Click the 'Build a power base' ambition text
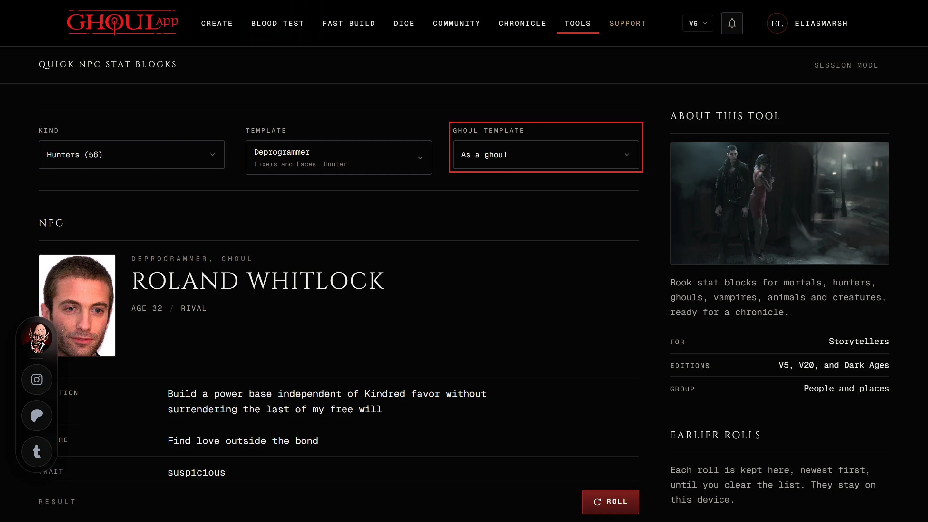Screen dimensions: 928x522 pyautogui.click(x=327, y=401)
